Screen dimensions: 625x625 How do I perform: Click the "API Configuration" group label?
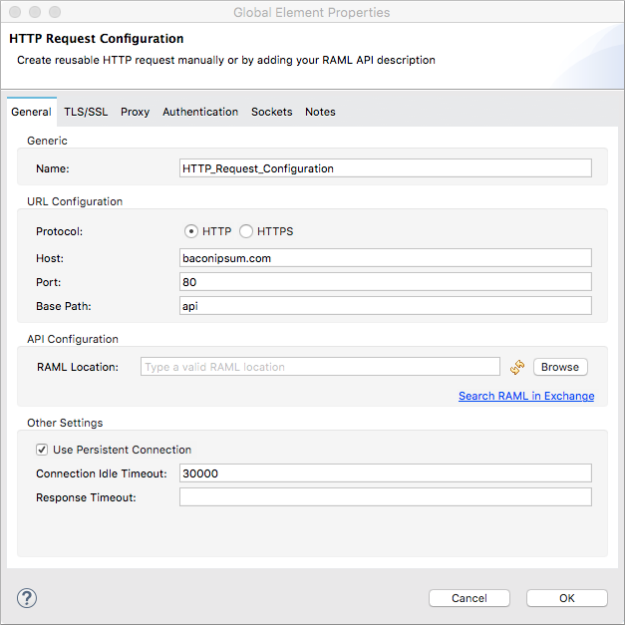pyautogui.click(x=73, y=339)
